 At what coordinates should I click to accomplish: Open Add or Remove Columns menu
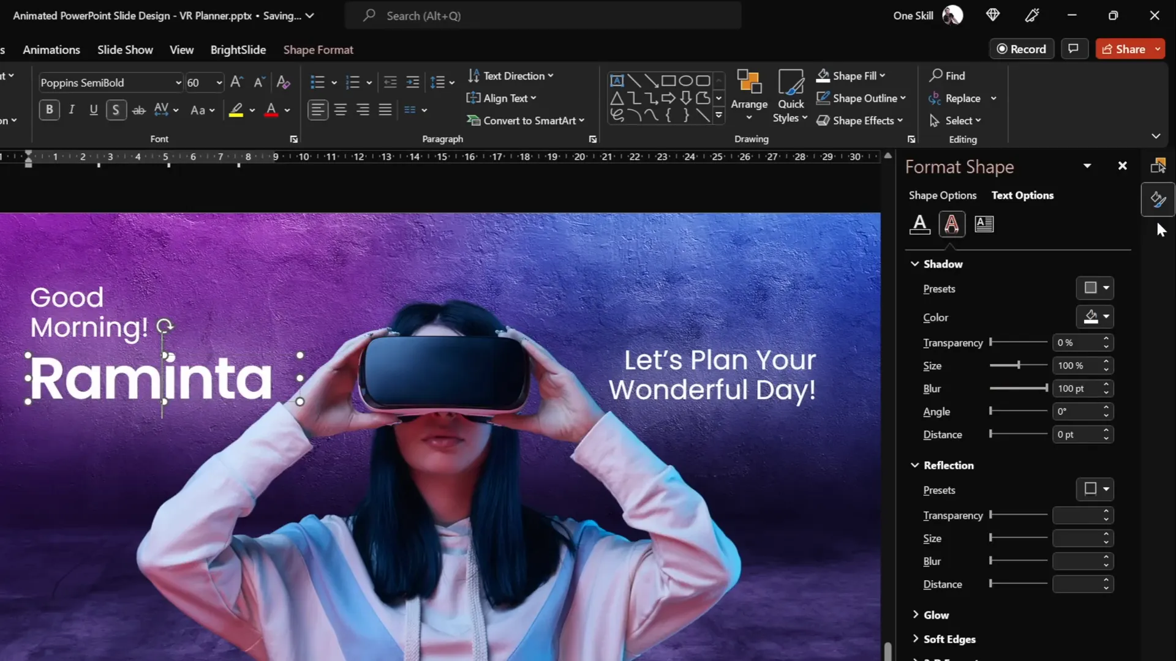coord(415,110)
